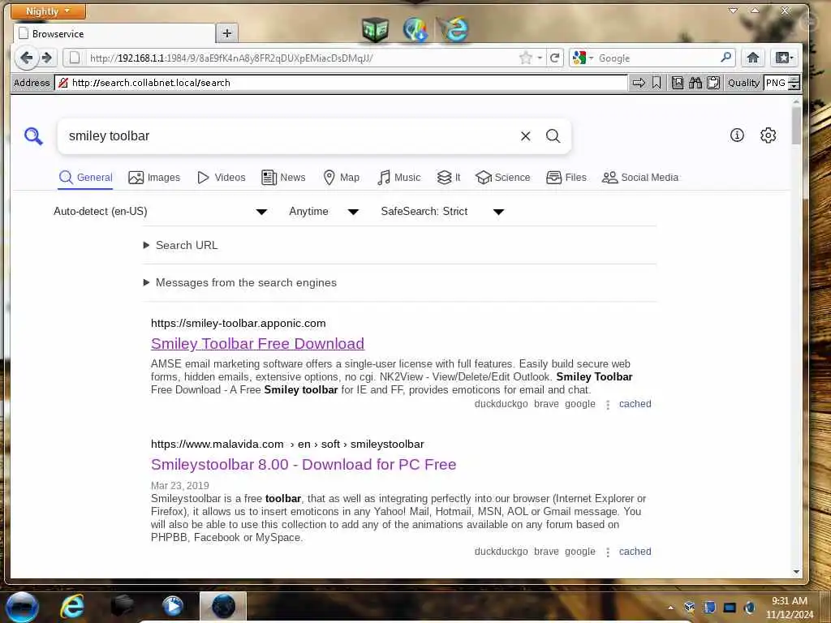831x623 pixels.
Task: Switch to the Music tab
Action: click(x=399, y=178)
